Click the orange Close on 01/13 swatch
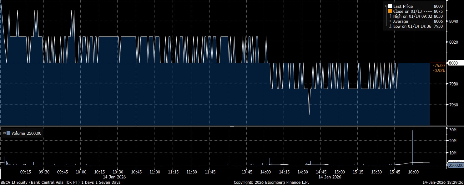464x185 pixels. coord(390,11)
